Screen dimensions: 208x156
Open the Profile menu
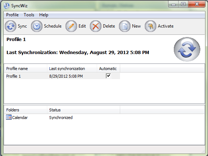[x=12, y=15]
